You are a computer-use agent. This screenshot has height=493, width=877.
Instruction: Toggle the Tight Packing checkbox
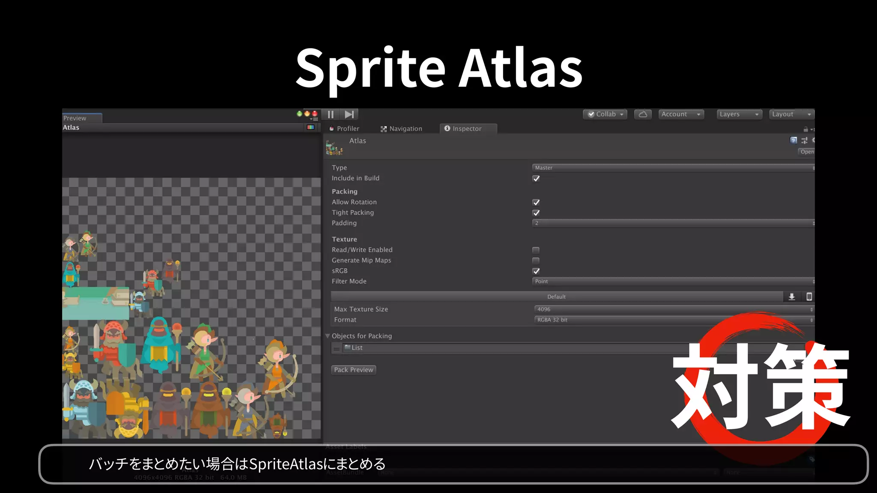[536, 213]
